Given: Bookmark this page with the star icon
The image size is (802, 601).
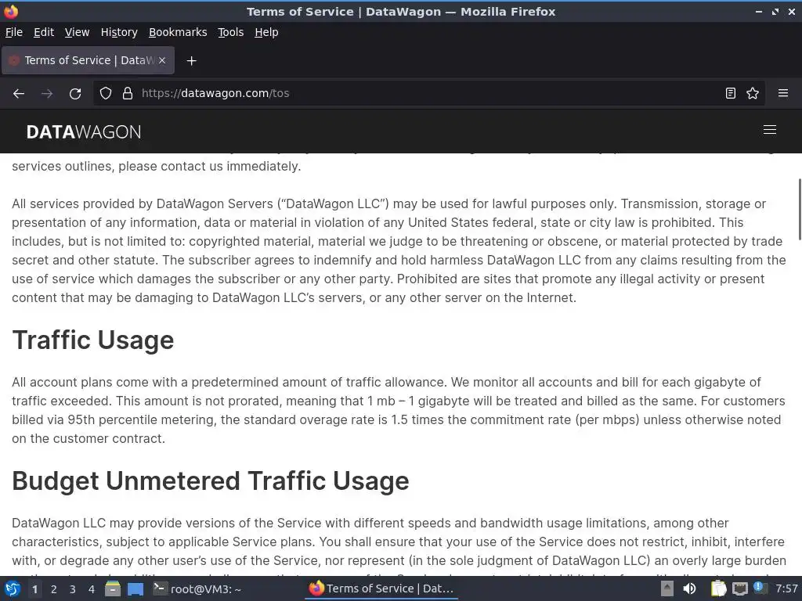Looking at the screenshot, I should click(753, 93).
